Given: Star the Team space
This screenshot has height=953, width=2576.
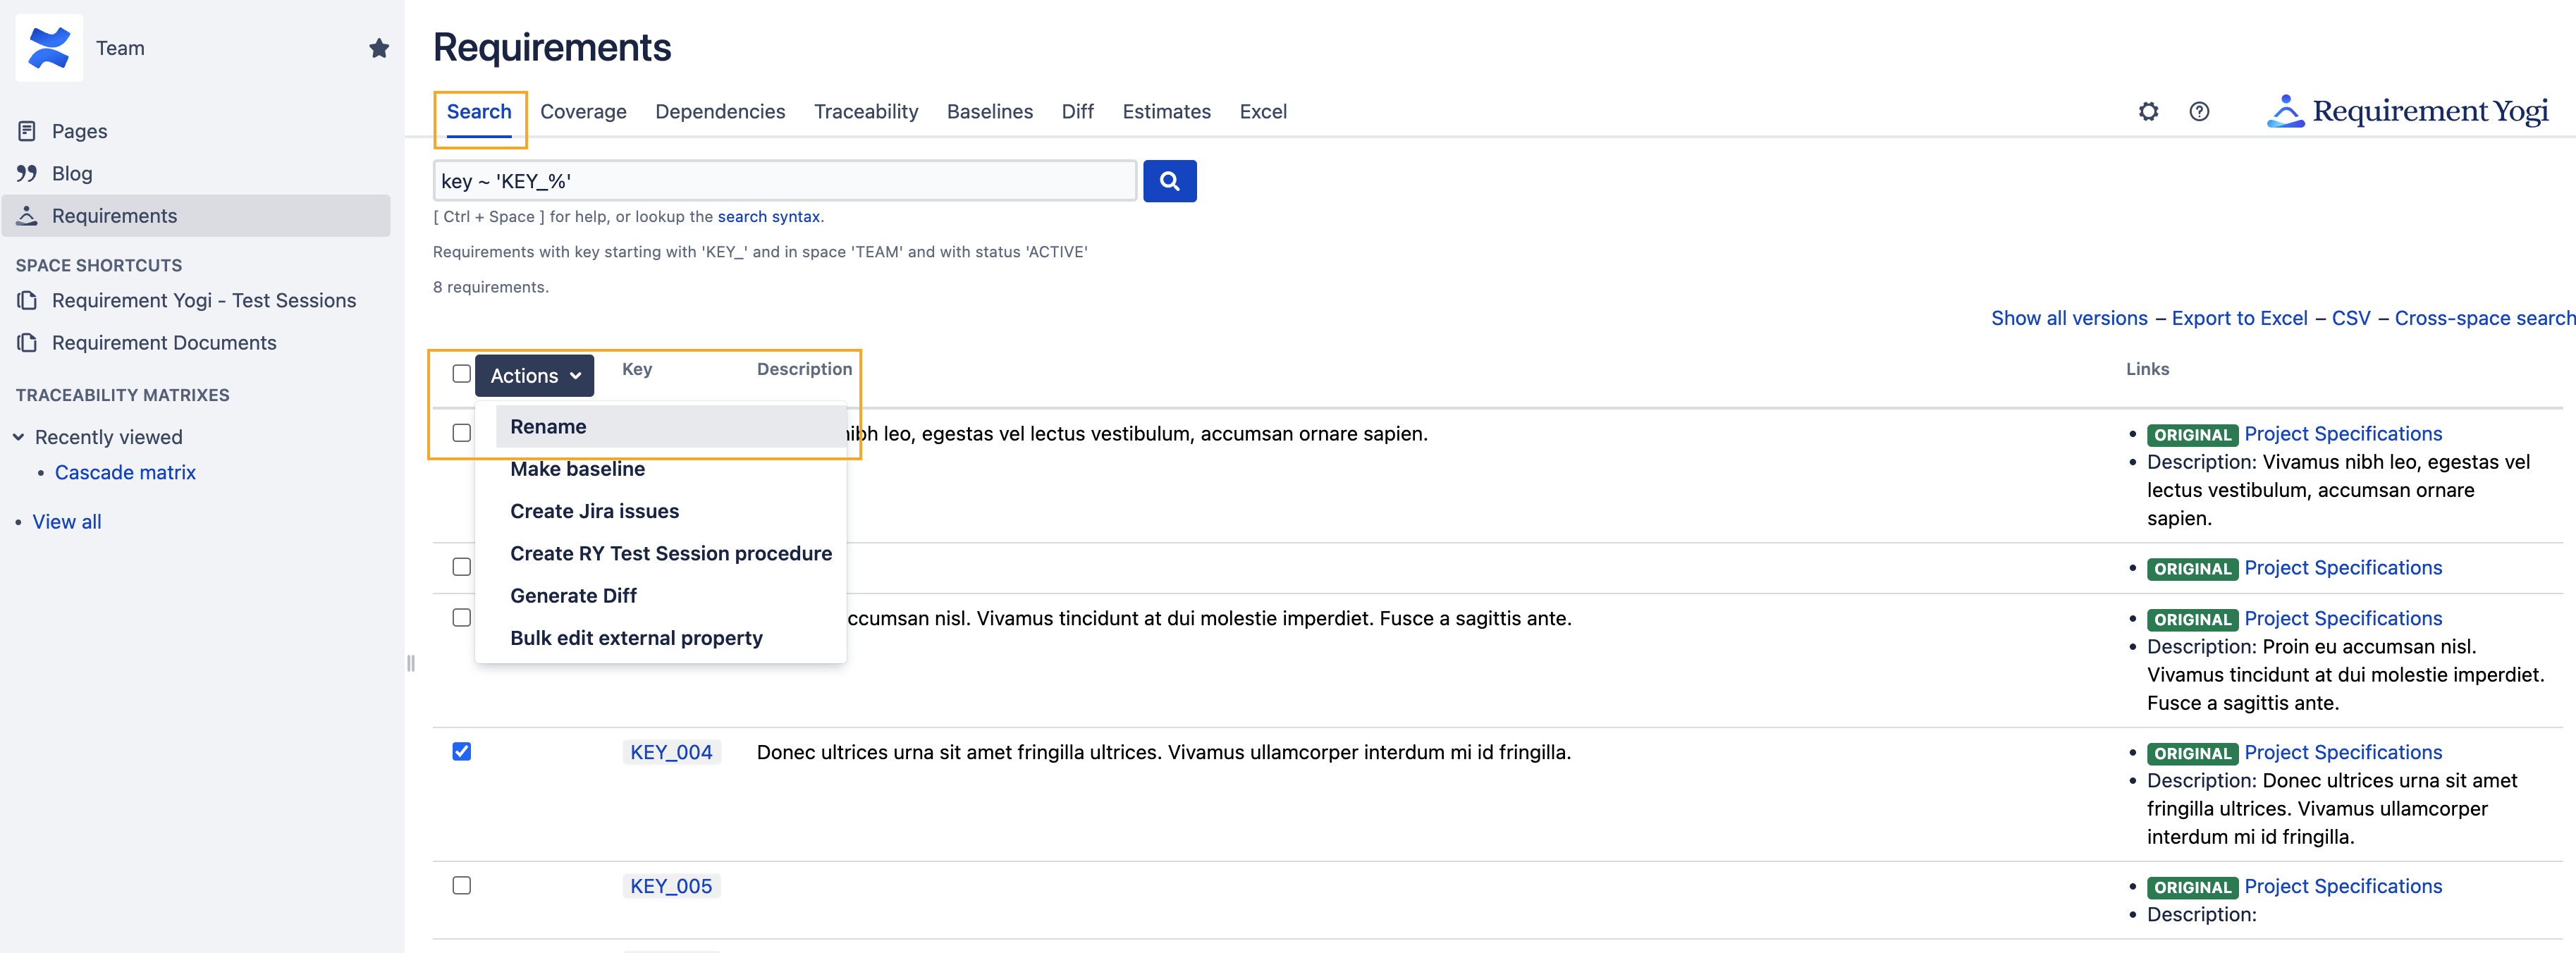Looking at the screenshot, I should [x=378, y=48].
